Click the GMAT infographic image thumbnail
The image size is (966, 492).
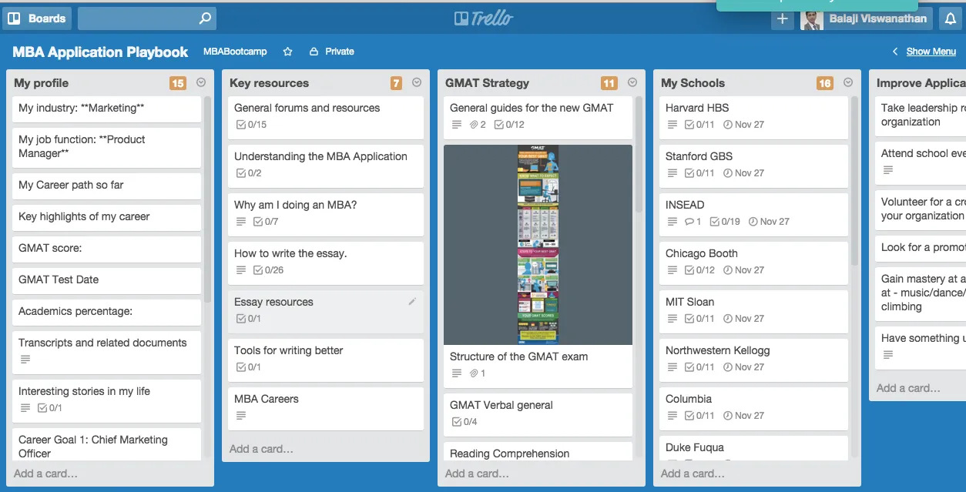(538, 244)
